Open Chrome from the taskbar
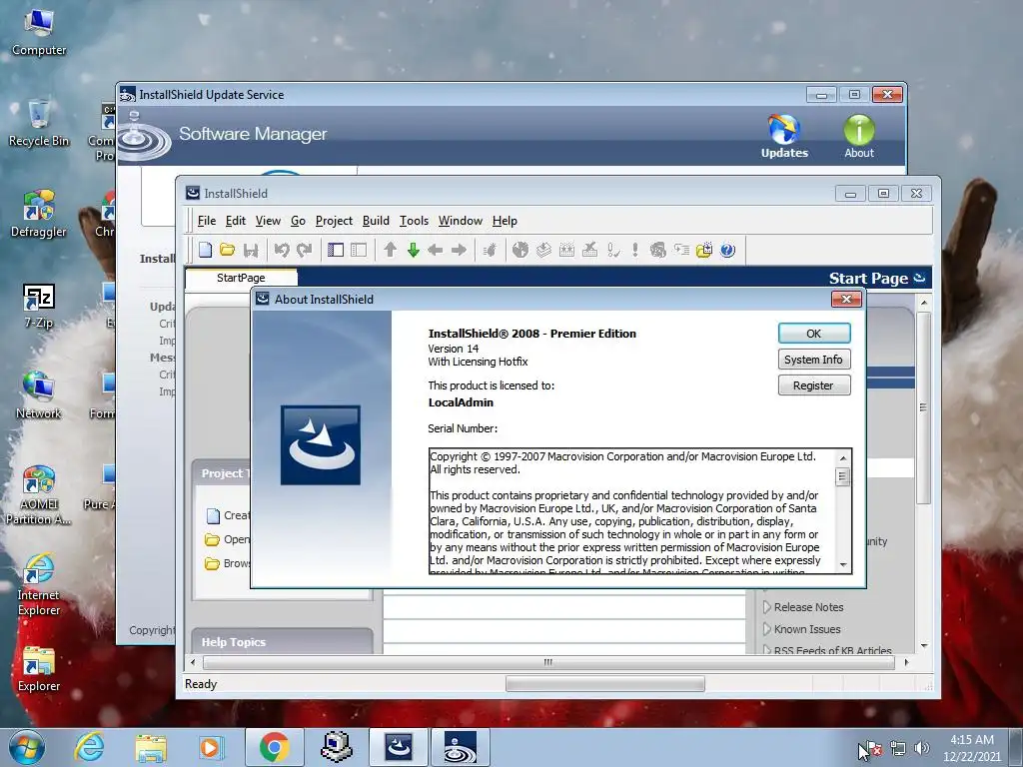Image resolution: width=1023 pixels, height=767 pixels. (x=274, y=747)
